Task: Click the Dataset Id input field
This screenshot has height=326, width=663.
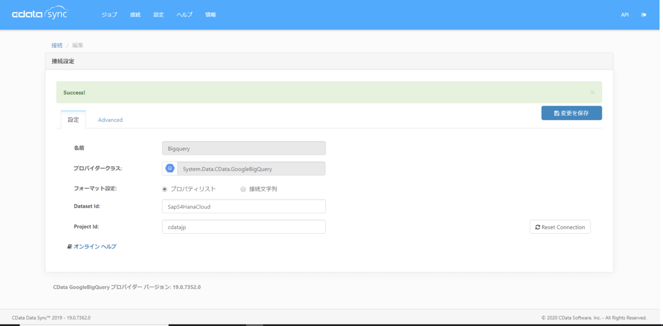Action: 244,206
